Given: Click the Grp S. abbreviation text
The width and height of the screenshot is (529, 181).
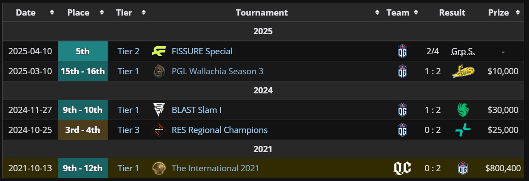Looking at the screenshot, I should pyautogui.click(x=463, y=52).
